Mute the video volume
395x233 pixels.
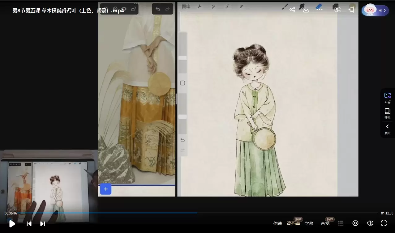pos(370,223)
